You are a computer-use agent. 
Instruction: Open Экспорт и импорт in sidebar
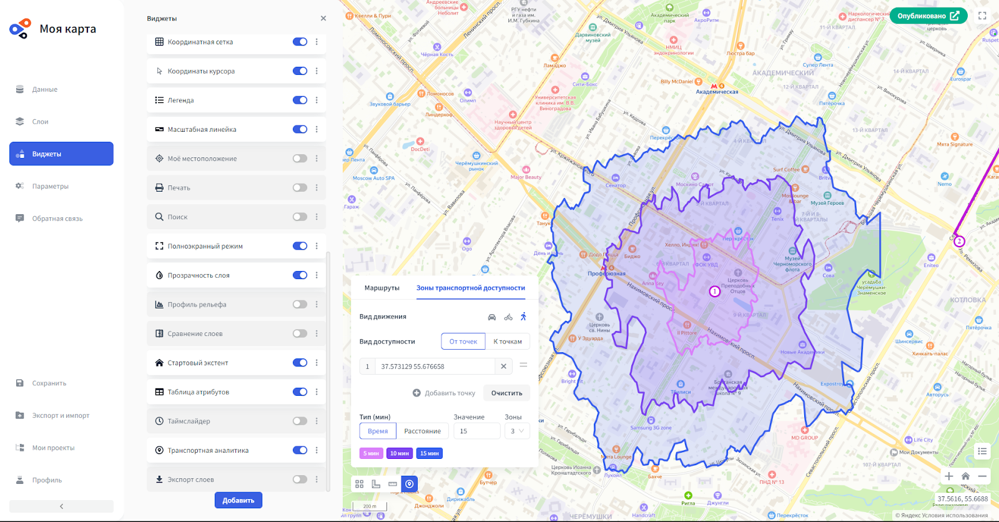coord(61,415)
